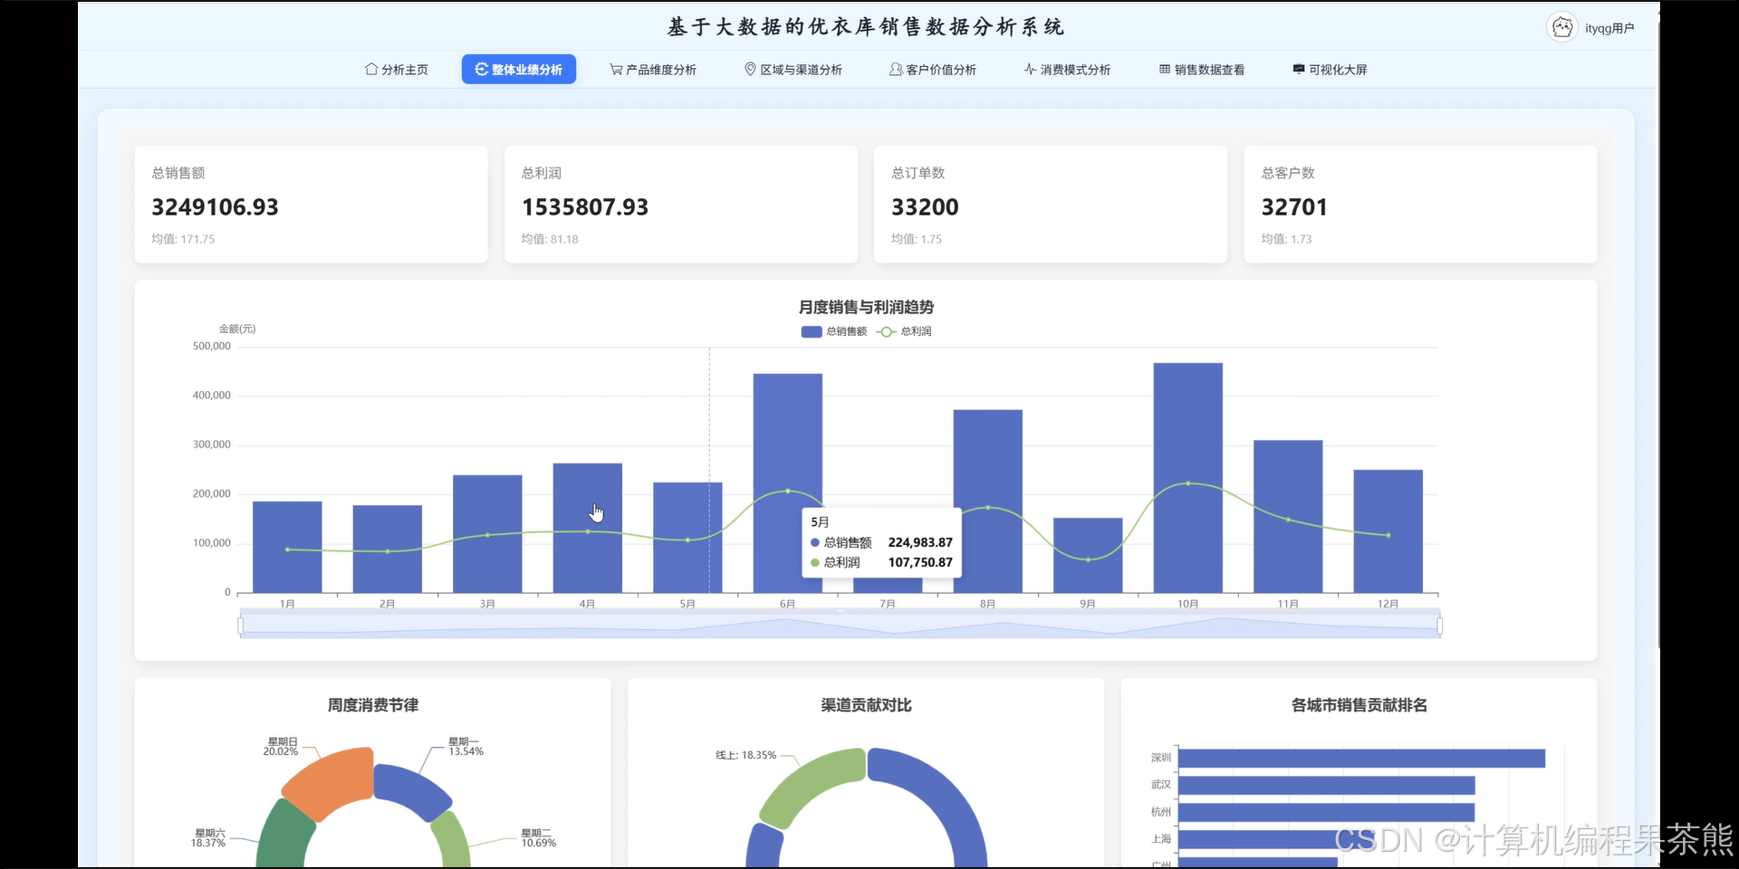Click the location pin icon for 区域与渠道分析
Viewport: 1739px width, 869px height.
[x=750, y=69]
